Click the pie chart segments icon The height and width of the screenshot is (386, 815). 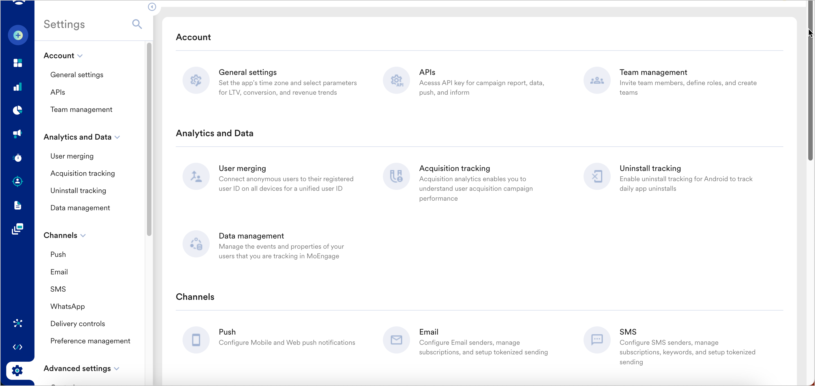[18, 110]
